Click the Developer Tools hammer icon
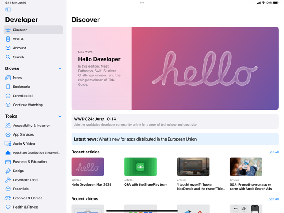284x213 pixels. pos(8,180)
